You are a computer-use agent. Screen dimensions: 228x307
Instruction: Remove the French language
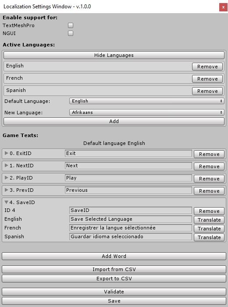click(x=207, y=79)
